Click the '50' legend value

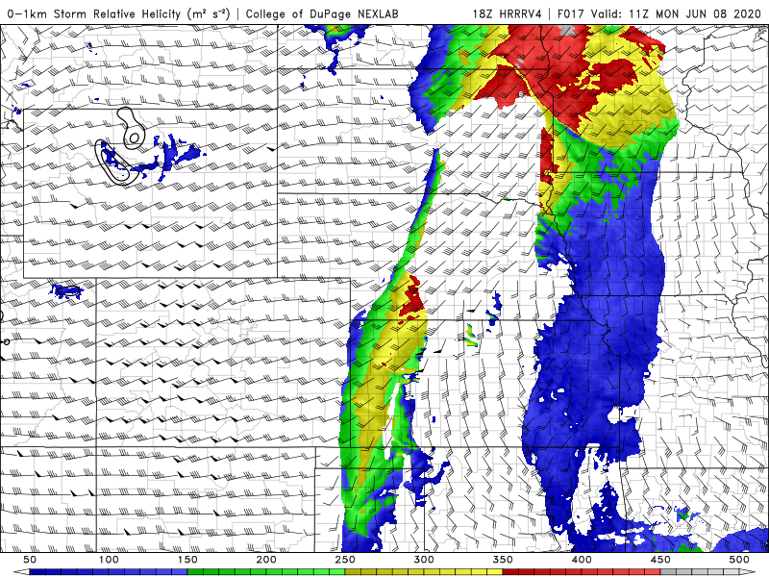30,560
